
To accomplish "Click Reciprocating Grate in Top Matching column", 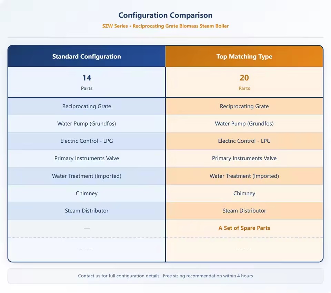I will tap(244, 106).
